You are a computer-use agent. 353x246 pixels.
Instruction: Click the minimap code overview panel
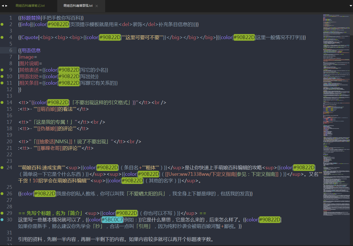tap(336, 113)
